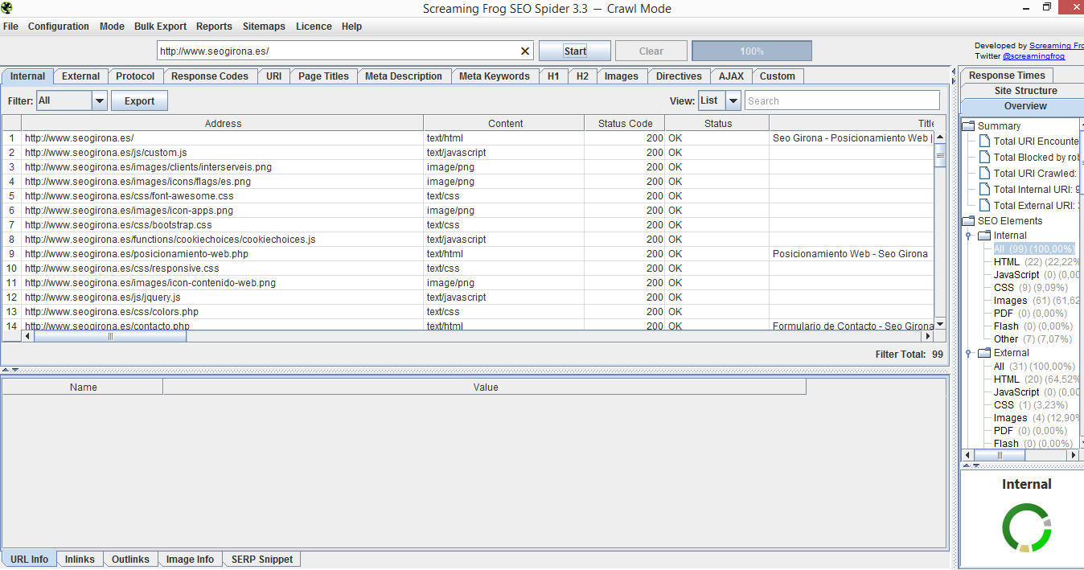Switch to the Protocol tab
Viewport: 1084px width, 570px height.
[x=135, y=76]
